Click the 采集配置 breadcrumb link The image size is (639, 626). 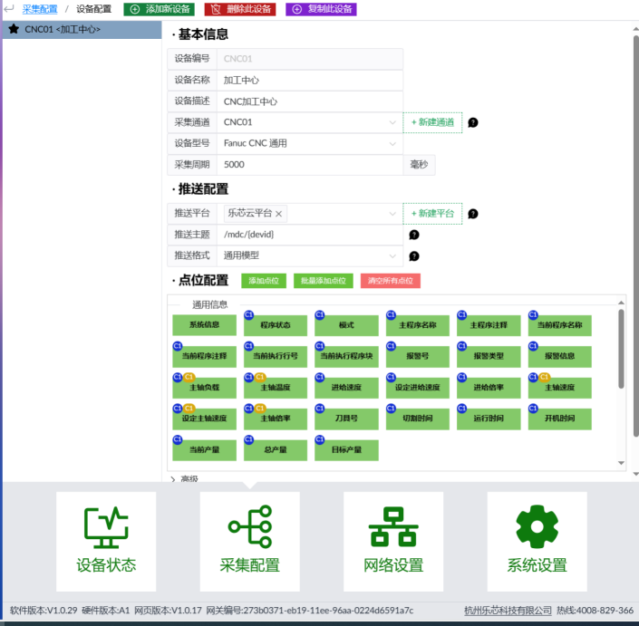[x=39, y=9]
